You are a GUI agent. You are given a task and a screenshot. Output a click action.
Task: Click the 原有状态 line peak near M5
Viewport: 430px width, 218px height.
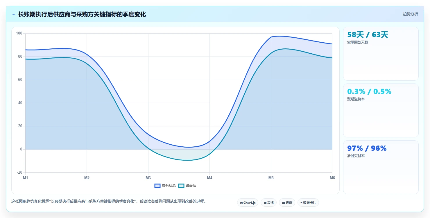(x=279, y=36)
